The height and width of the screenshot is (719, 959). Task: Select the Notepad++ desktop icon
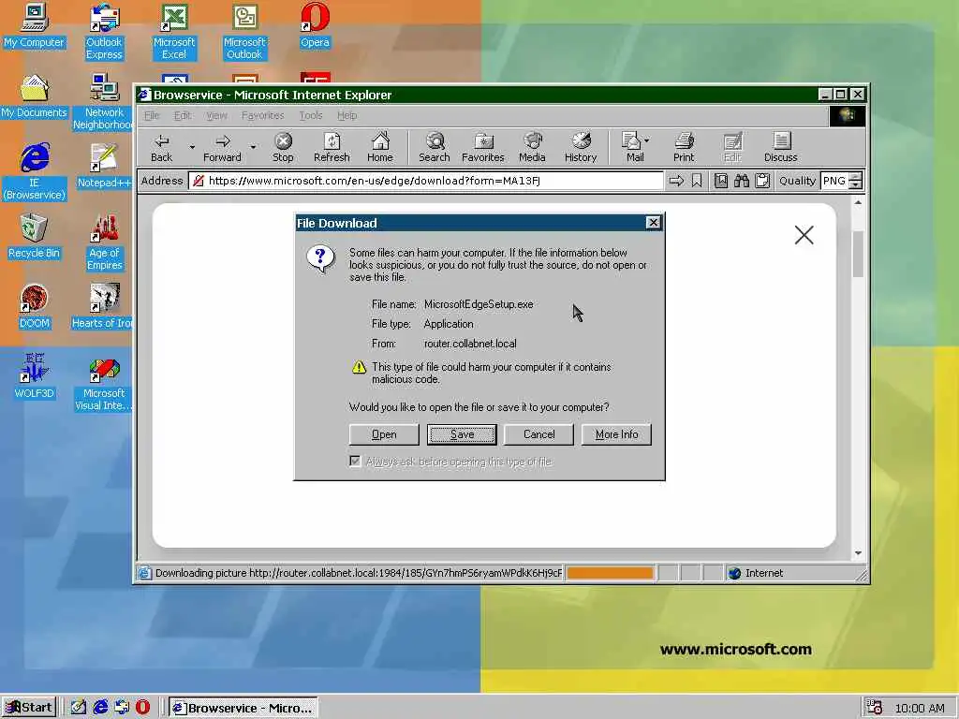point(104,166)
